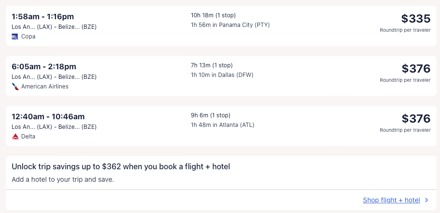This screenshot has width=440, height=213.
Task: Click the Panama City (PTY) layover details
Action: pyautogui.click(x=230, y=25)
